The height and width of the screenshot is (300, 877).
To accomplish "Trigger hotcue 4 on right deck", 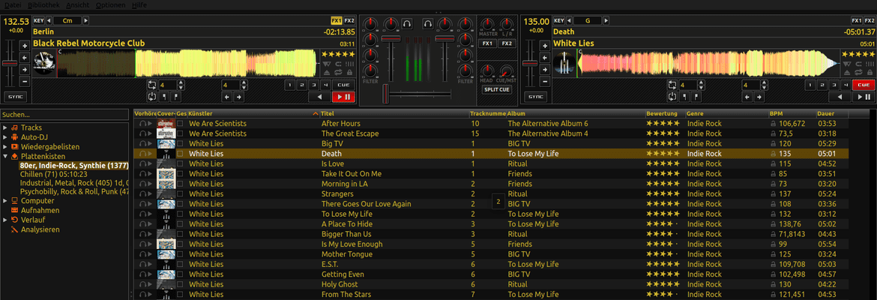I will pyautogui.click(x=846, y=85).
